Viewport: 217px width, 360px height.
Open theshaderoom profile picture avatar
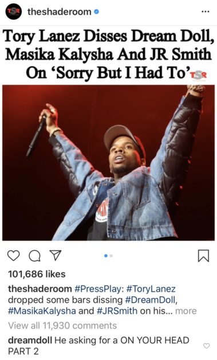click(x=14, y=11)
